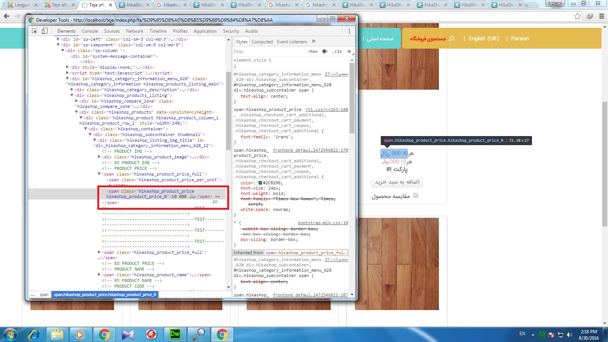The width and height of the screenshot is (608, 342).
Task: Click the browser back arrow
Action: pos(6,16)
